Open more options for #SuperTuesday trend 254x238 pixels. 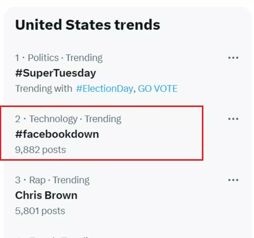click(x=233, y=58)
